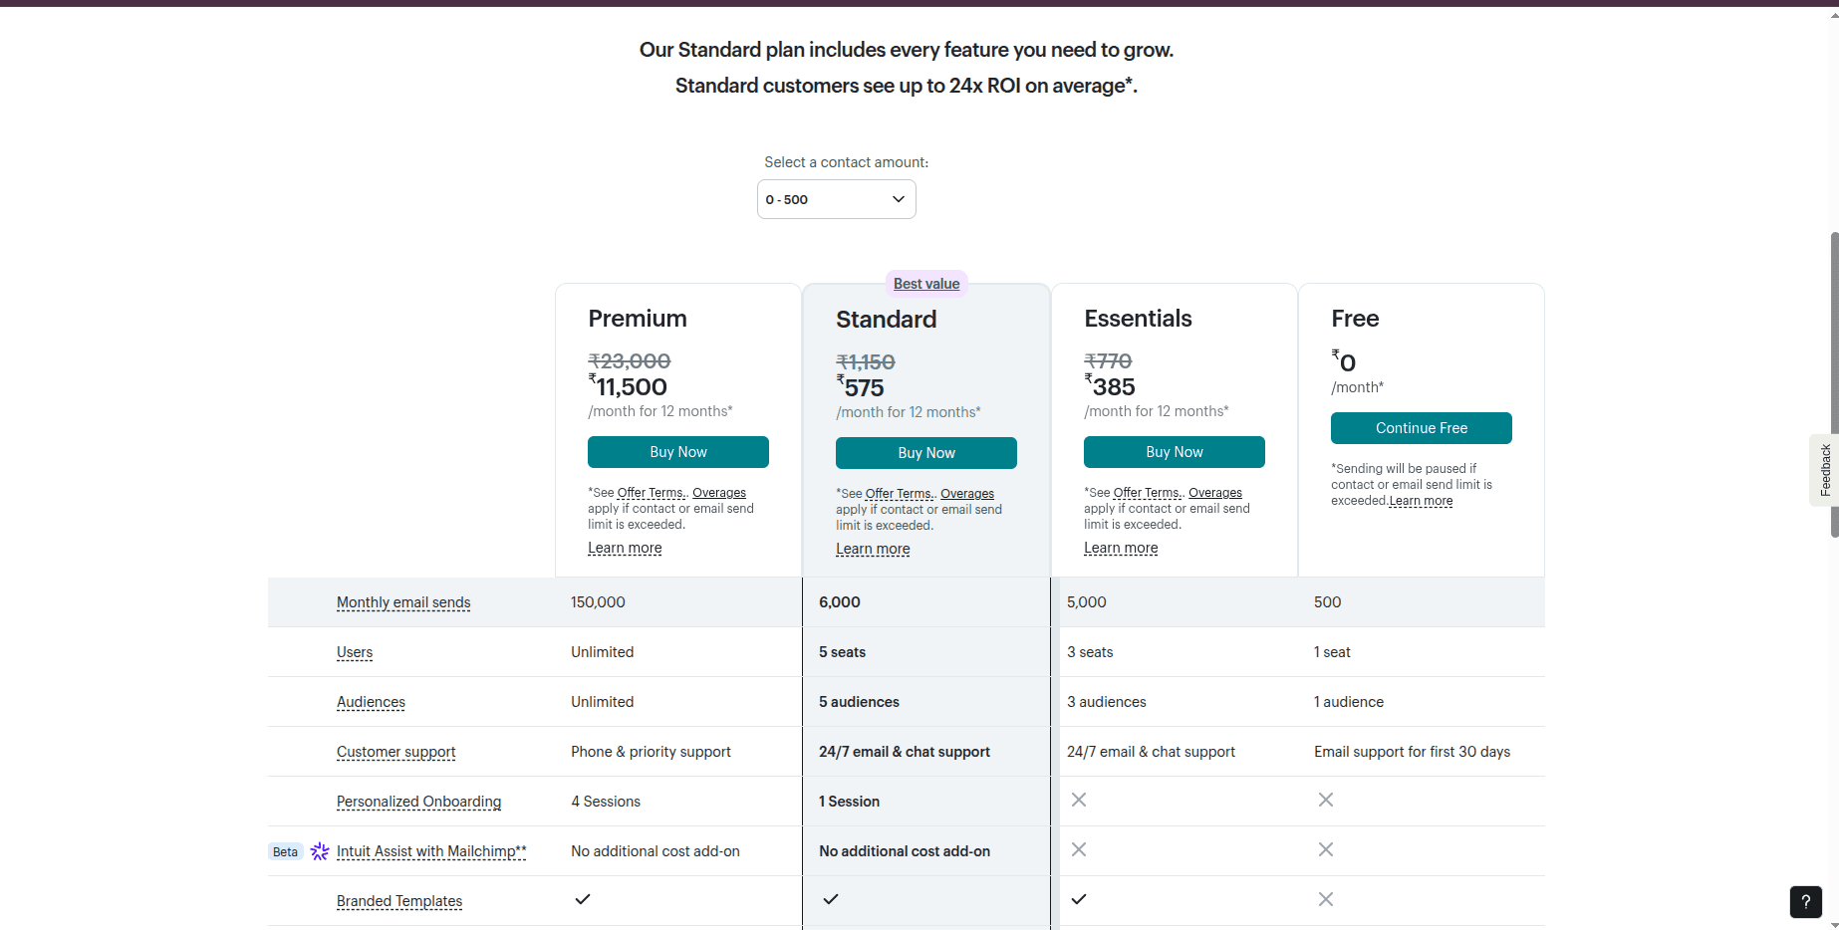Click the Users feature label
The width and height of the screenshot is (1839, 930).
pos(355,652)
